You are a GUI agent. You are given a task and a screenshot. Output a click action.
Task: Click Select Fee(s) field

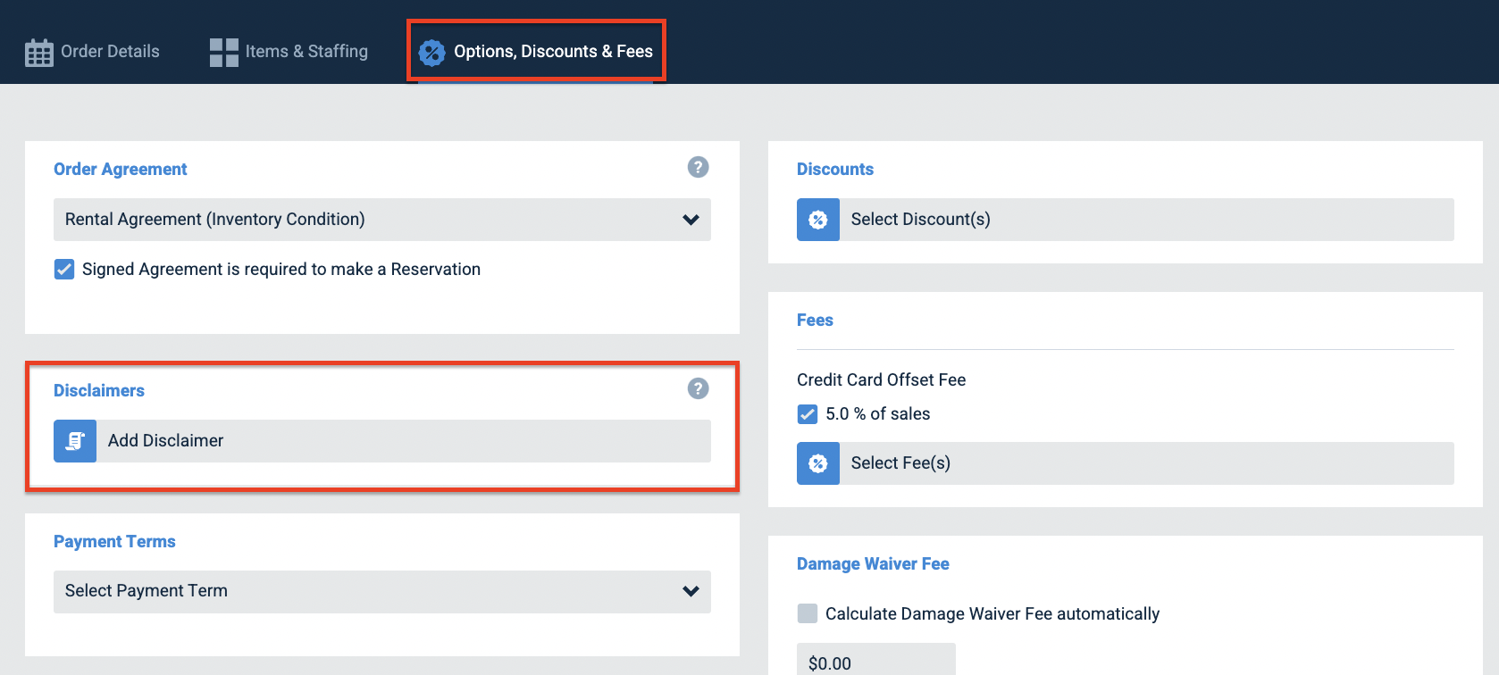(1126, 463)
